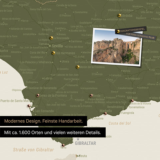The height and width of the screenshot is (160, 160).
Task: Click the 'Puerto de Santa María' label
Action: pyautogui.click(x=15, y=101)
